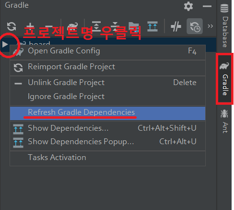Viewport: 234px width, 210px height.
Task: Click Unlink Gradle Project menu entry
Action: (x=107, y=83)
